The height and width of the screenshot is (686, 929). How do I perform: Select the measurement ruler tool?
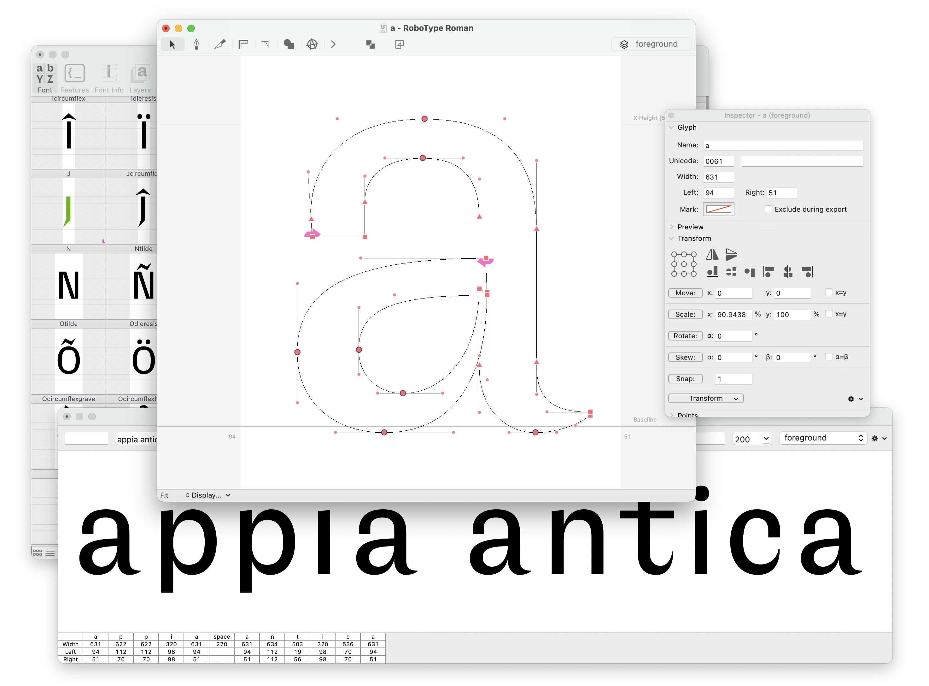[x=243, y=44]
